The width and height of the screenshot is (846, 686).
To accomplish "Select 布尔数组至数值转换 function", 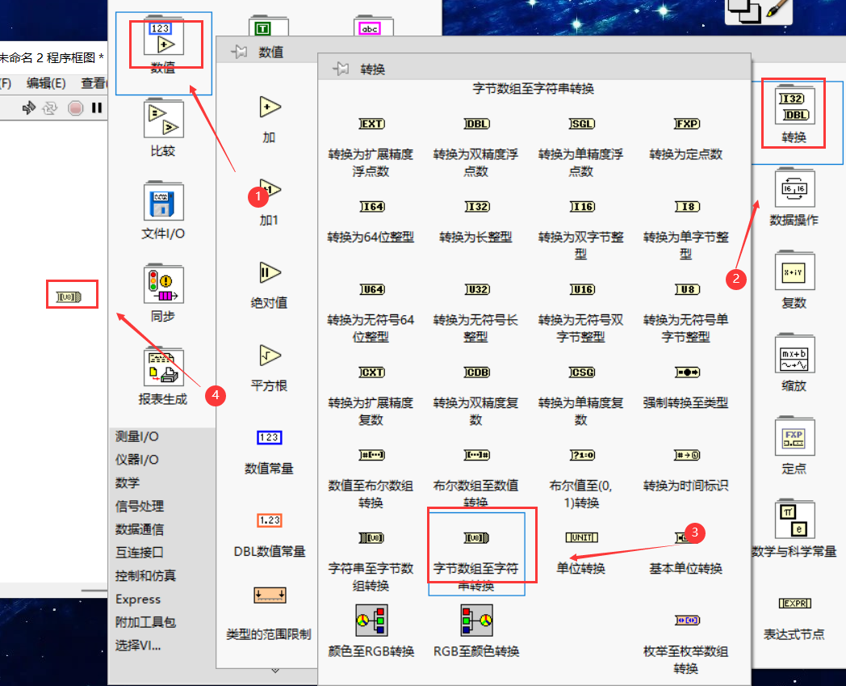I will 476,455.
